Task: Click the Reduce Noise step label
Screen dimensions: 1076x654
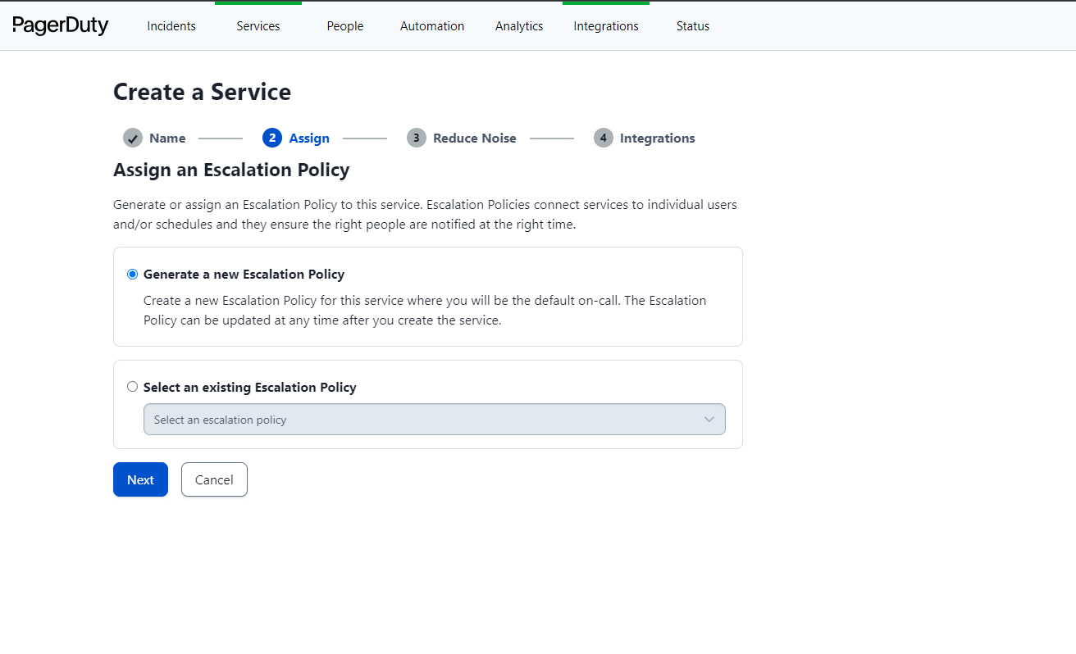Action: pyautogui.click(x=475, y=139)
